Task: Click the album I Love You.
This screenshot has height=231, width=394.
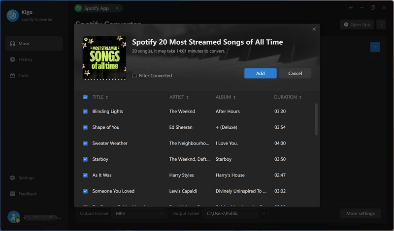Action: (227, 143)
